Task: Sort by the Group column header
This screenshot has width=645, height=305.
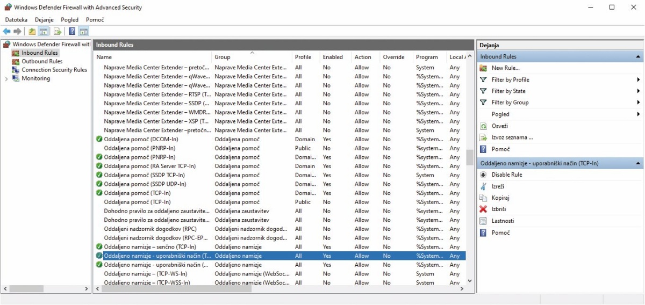Action: (252, 57)
